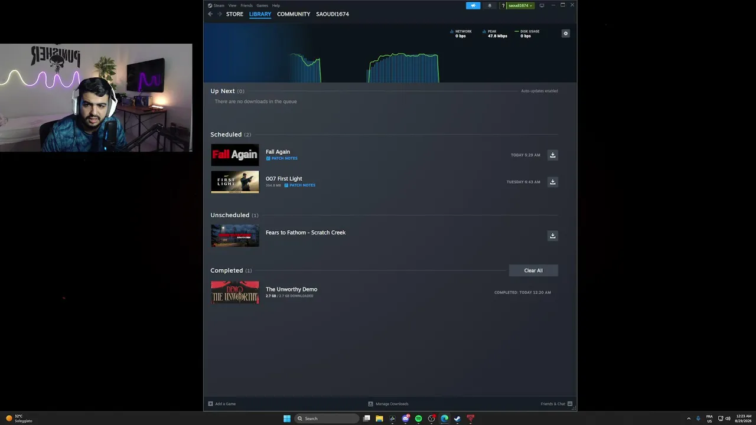Open the Friends menu
The width and height of the screenshot is (756, 425).
tap(246, 5)
